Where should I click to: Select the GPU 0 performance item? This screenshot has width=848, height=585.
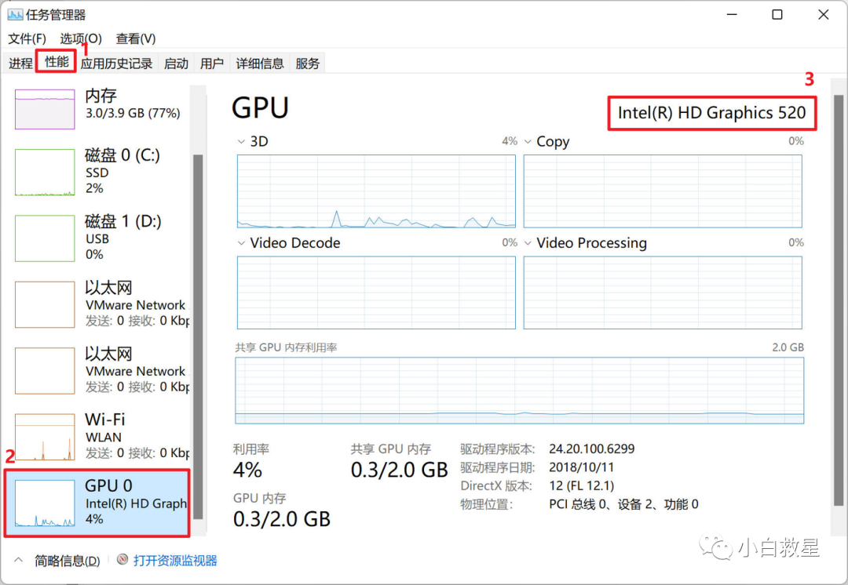(97, 502)
